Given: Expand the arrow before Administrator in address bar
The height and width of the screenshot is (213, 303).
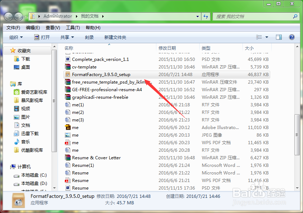Looking at the screenshot, I should (39, 16).
